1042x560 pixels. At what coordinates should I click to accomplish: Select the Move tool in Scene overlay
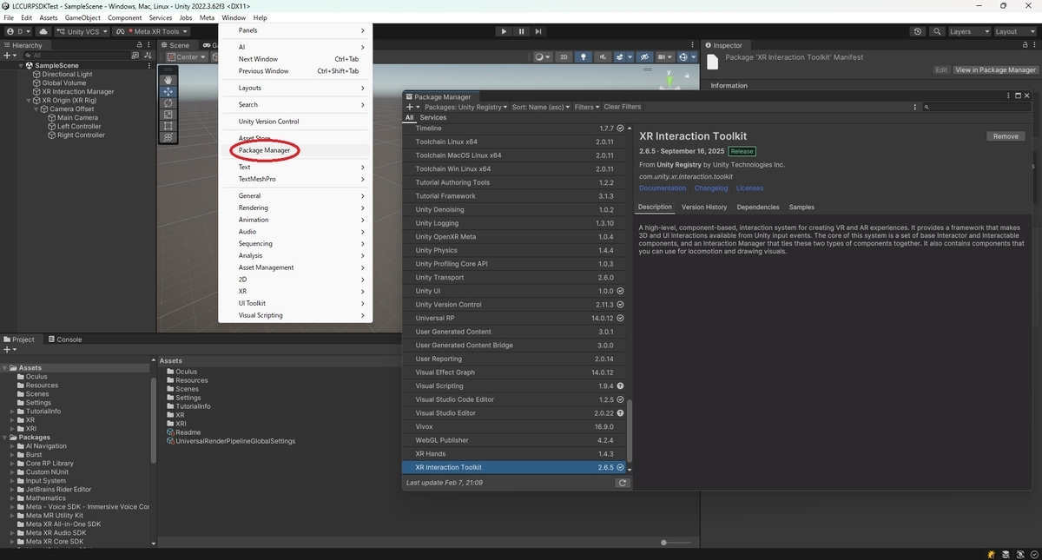click(168, 91)
